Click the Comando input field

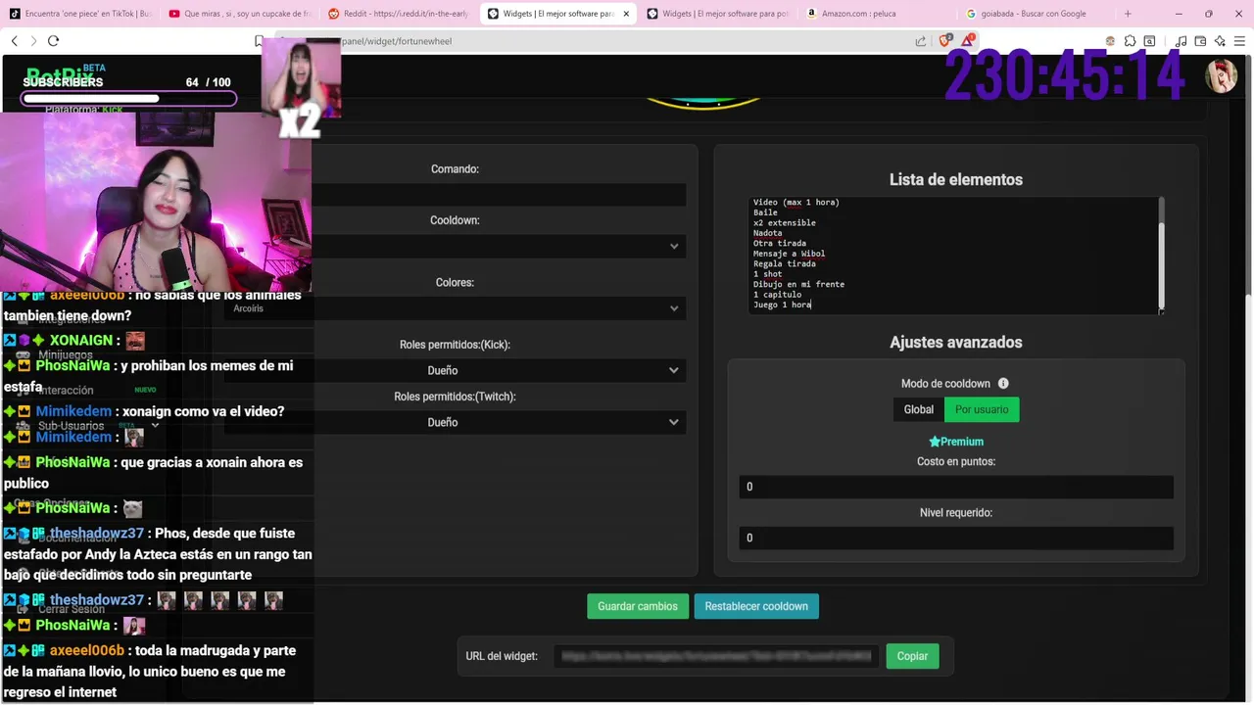(500, 195)
